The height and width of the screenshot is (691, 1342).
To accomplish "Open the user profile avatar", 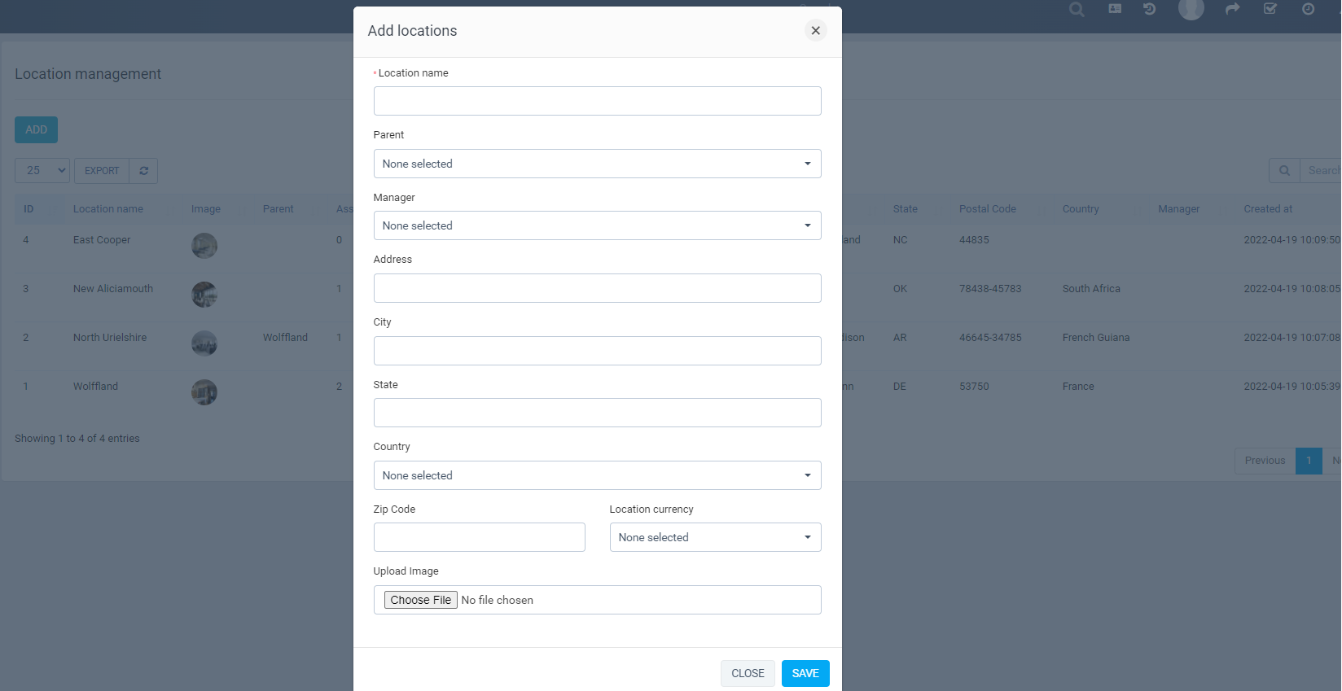I will coord(1191,9).
